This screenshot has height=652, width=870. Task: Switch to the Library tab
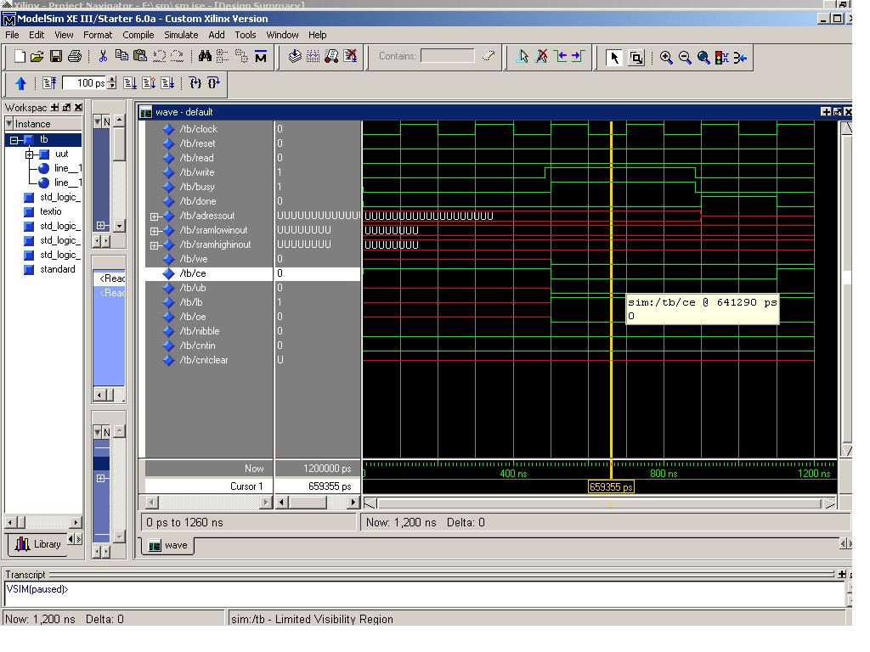click(x=38, y=544)
